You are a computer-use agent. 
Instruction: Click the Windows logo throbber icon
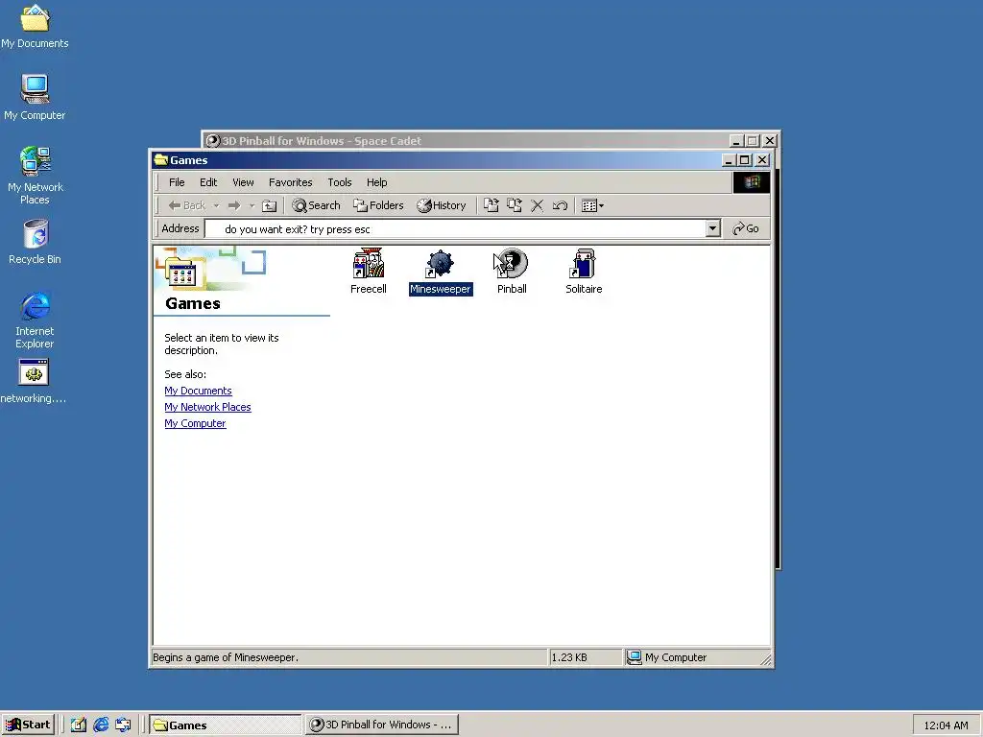click(x=752, y=182)
